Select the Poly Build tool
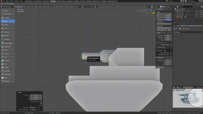203x114 pixels. click(x=8, y=60)
